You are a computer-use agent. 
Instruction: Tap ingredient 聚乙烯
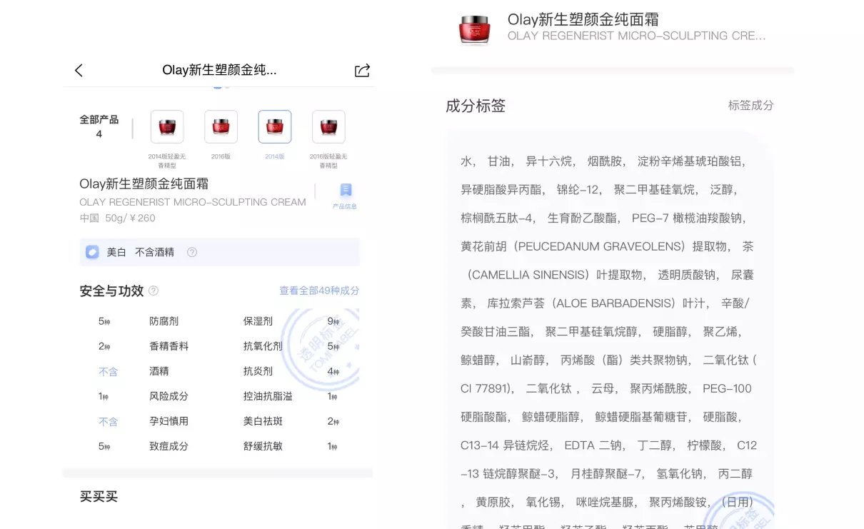(x=721, y=332)
